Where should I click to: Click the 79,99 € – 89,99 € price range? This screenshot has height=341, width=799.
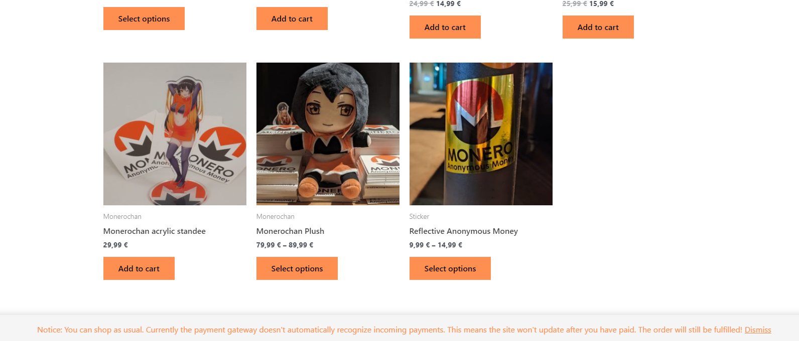click(x=285, y=245)
